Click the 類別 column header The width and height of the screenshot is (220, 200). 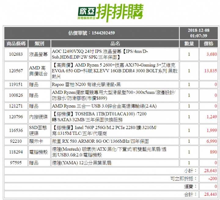[x=39, y=43]
